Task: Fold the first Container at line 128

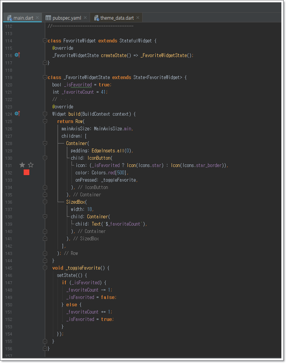Action: [x=45, y=143]
